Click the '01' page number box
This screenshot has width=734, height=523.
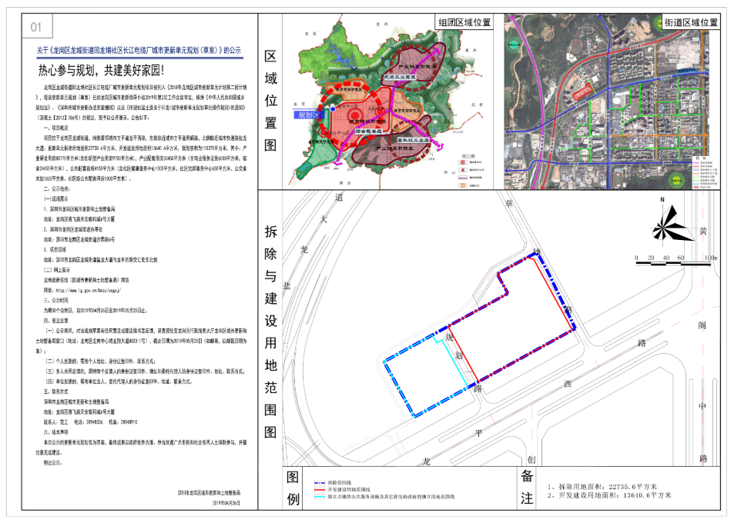[x=37, y=27]
